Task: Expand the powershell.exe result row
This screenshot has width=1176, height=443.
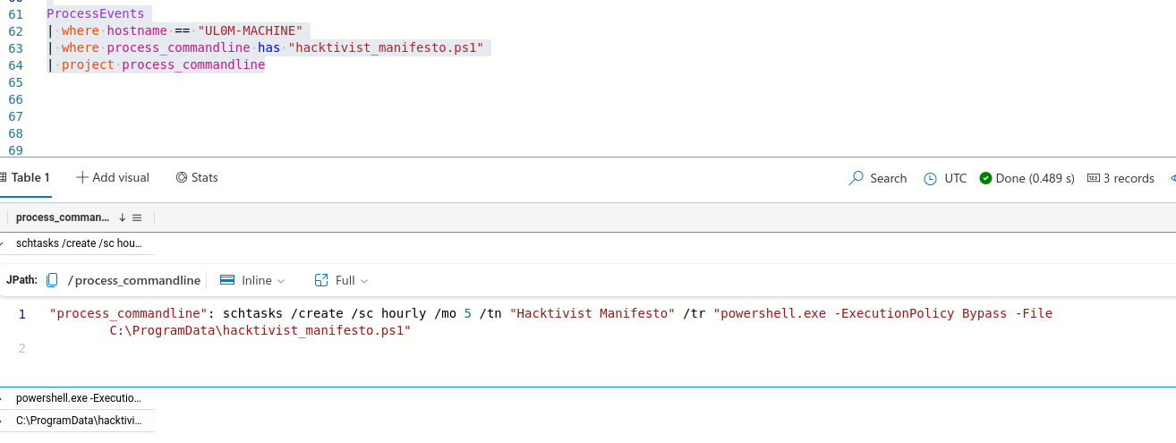Action: [x=3, y=398]
